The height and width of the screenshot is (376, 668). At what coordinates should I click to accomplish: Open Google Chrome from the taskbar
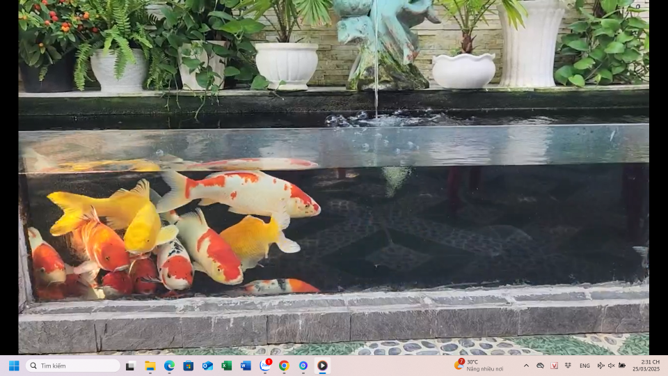284,366
